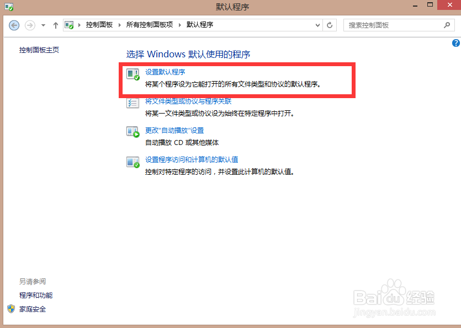461x328 pixels.
Task: Go up one level with the up arrow
Action: 56,25
